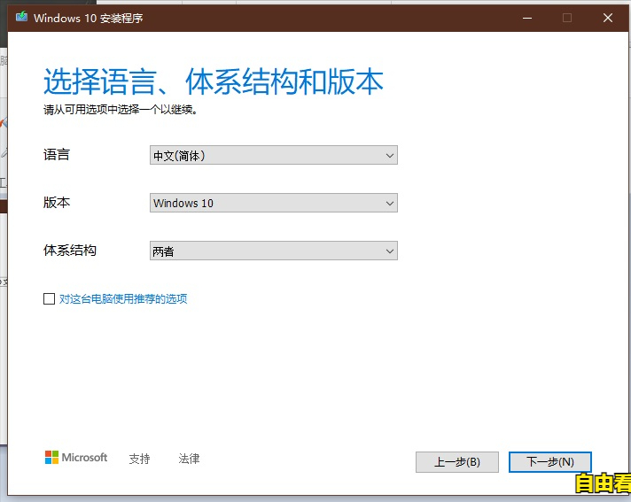The image size is (631, 502).
Task: Click the 对这台电脑使用推荐的选项 label text
Action: click(x=123, y=298)
